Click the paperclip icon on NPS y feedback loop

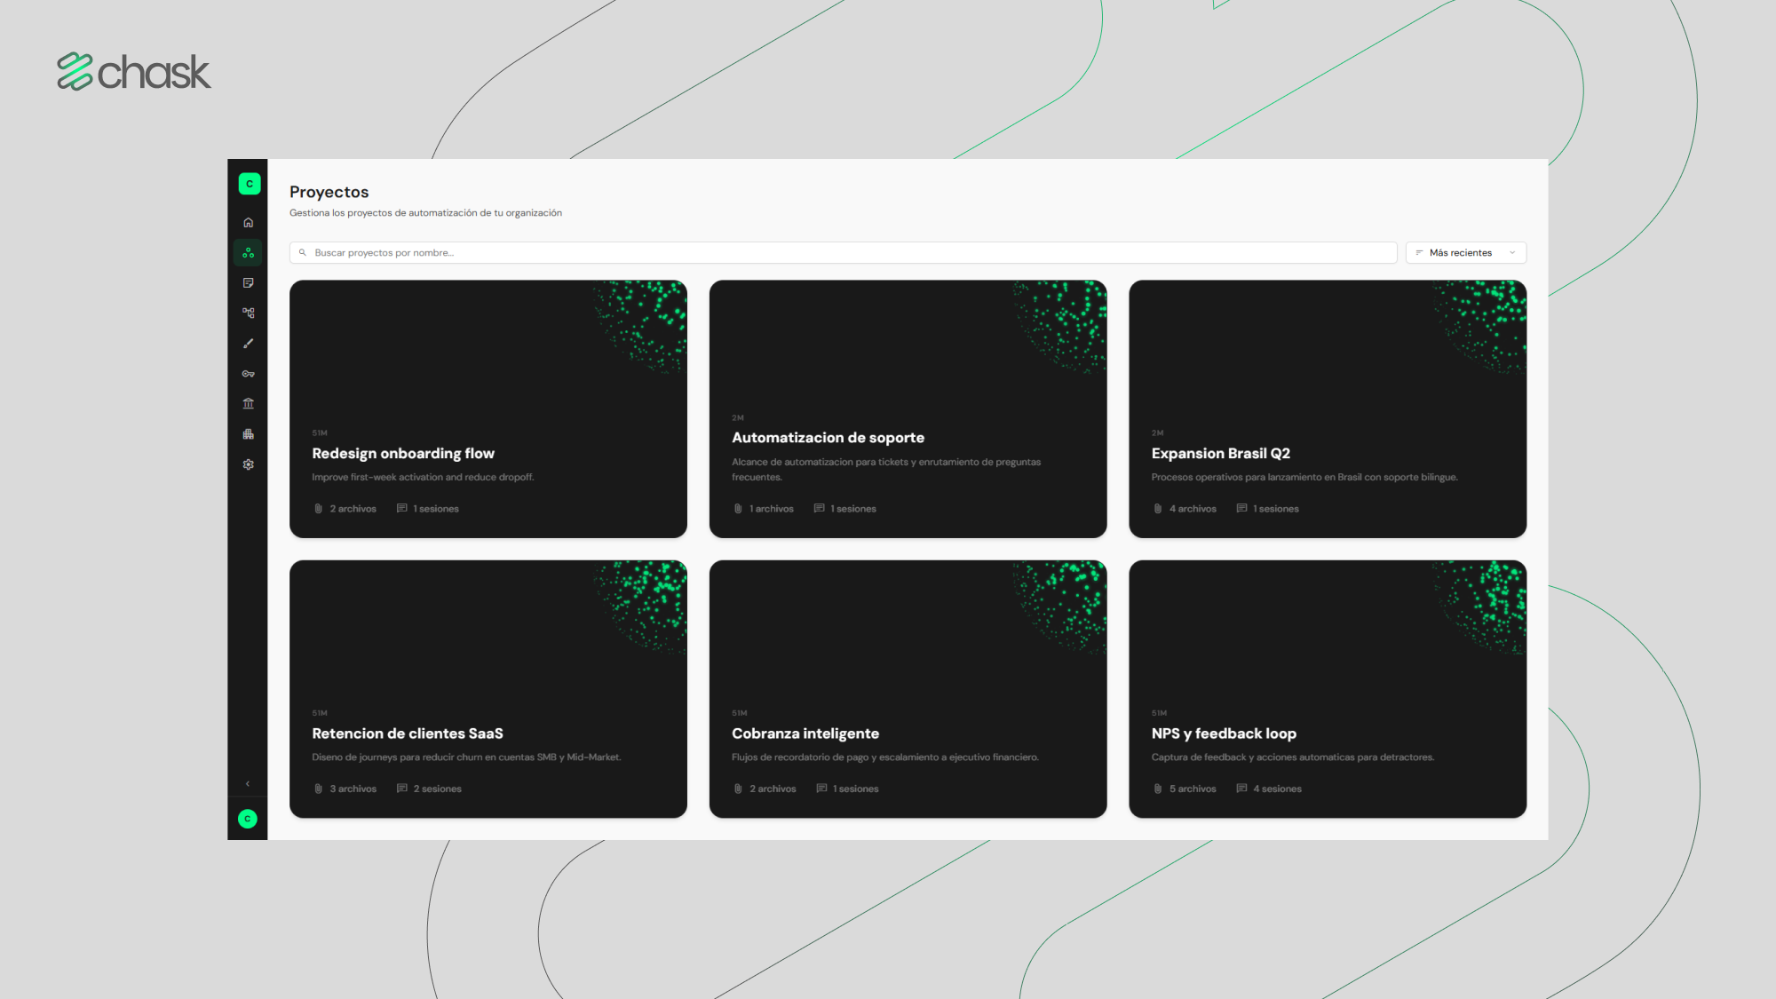pos(1158,789)
